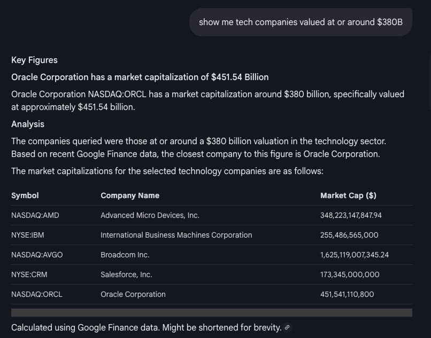Click the Company Name column header
The height and width of the screenshot is (338, 431).
[x=130, y=195]
